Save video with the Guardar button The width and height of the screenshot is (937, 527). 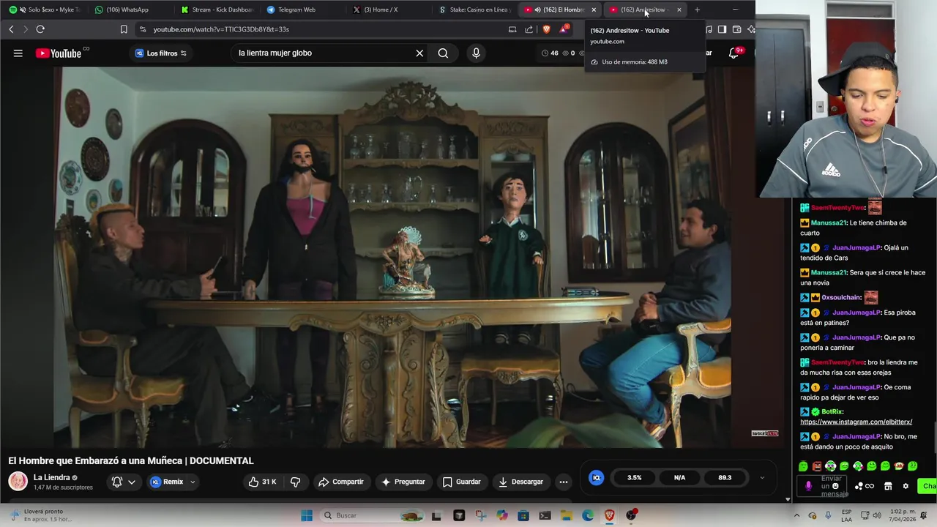(462, 482)
